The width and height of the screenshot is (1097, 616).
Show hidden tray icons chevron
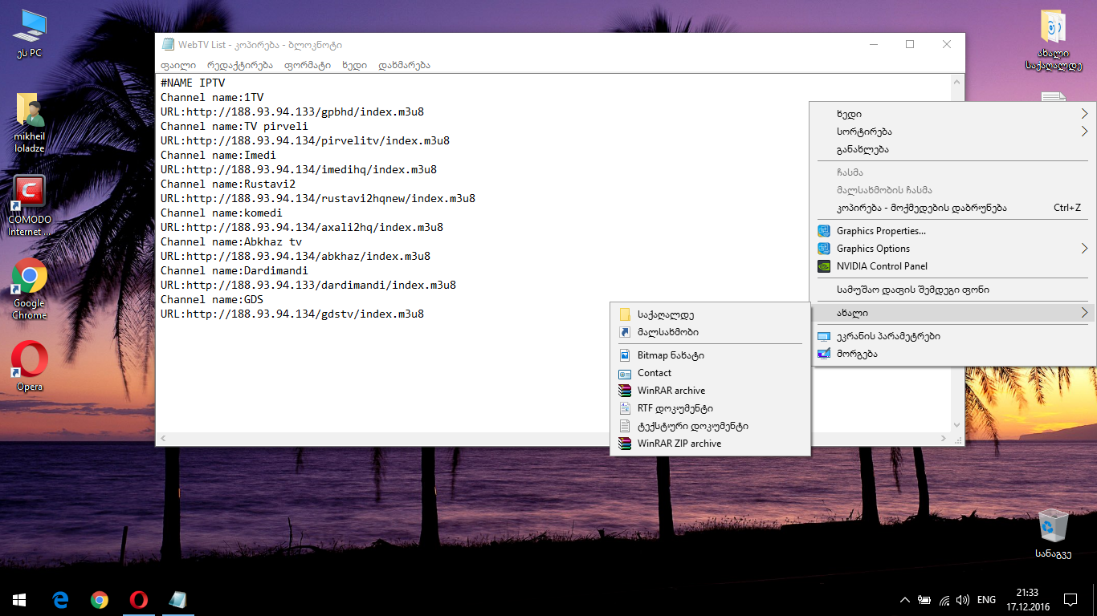(905, 599)
